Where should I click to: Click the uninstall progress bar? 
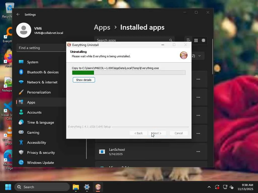[x=129, y=73]
